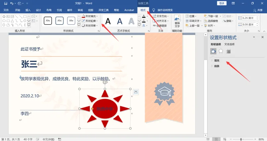Click the touch/mouse mode icon in the quick access toolbar
The image size is (267, 141).
click(19, 3)
